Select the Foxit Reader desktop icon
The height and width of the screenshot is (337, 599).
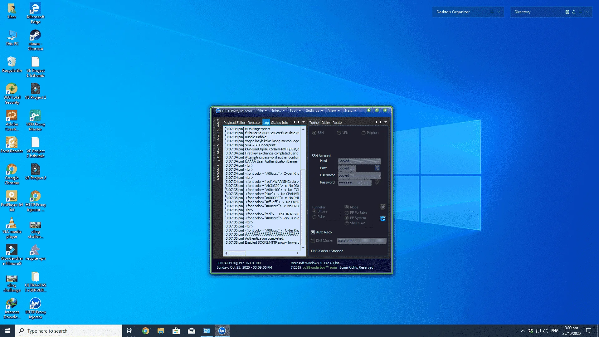click(12, 145)
